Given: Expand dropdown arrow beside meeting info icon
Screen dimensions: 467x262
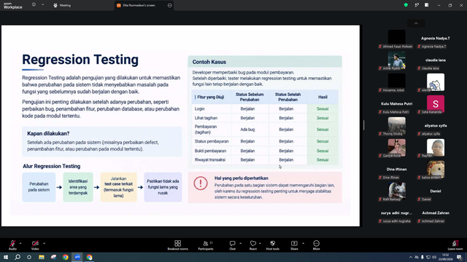Looking at the screenshot, I should coord(42,5).
